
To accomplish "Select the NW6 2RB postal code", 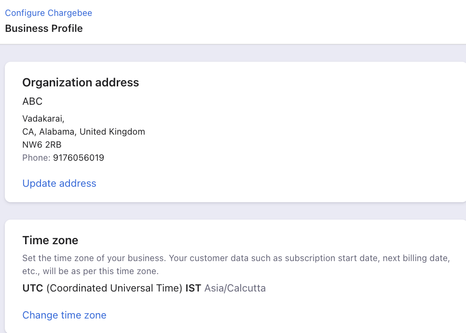I will (x=42, y=145).
